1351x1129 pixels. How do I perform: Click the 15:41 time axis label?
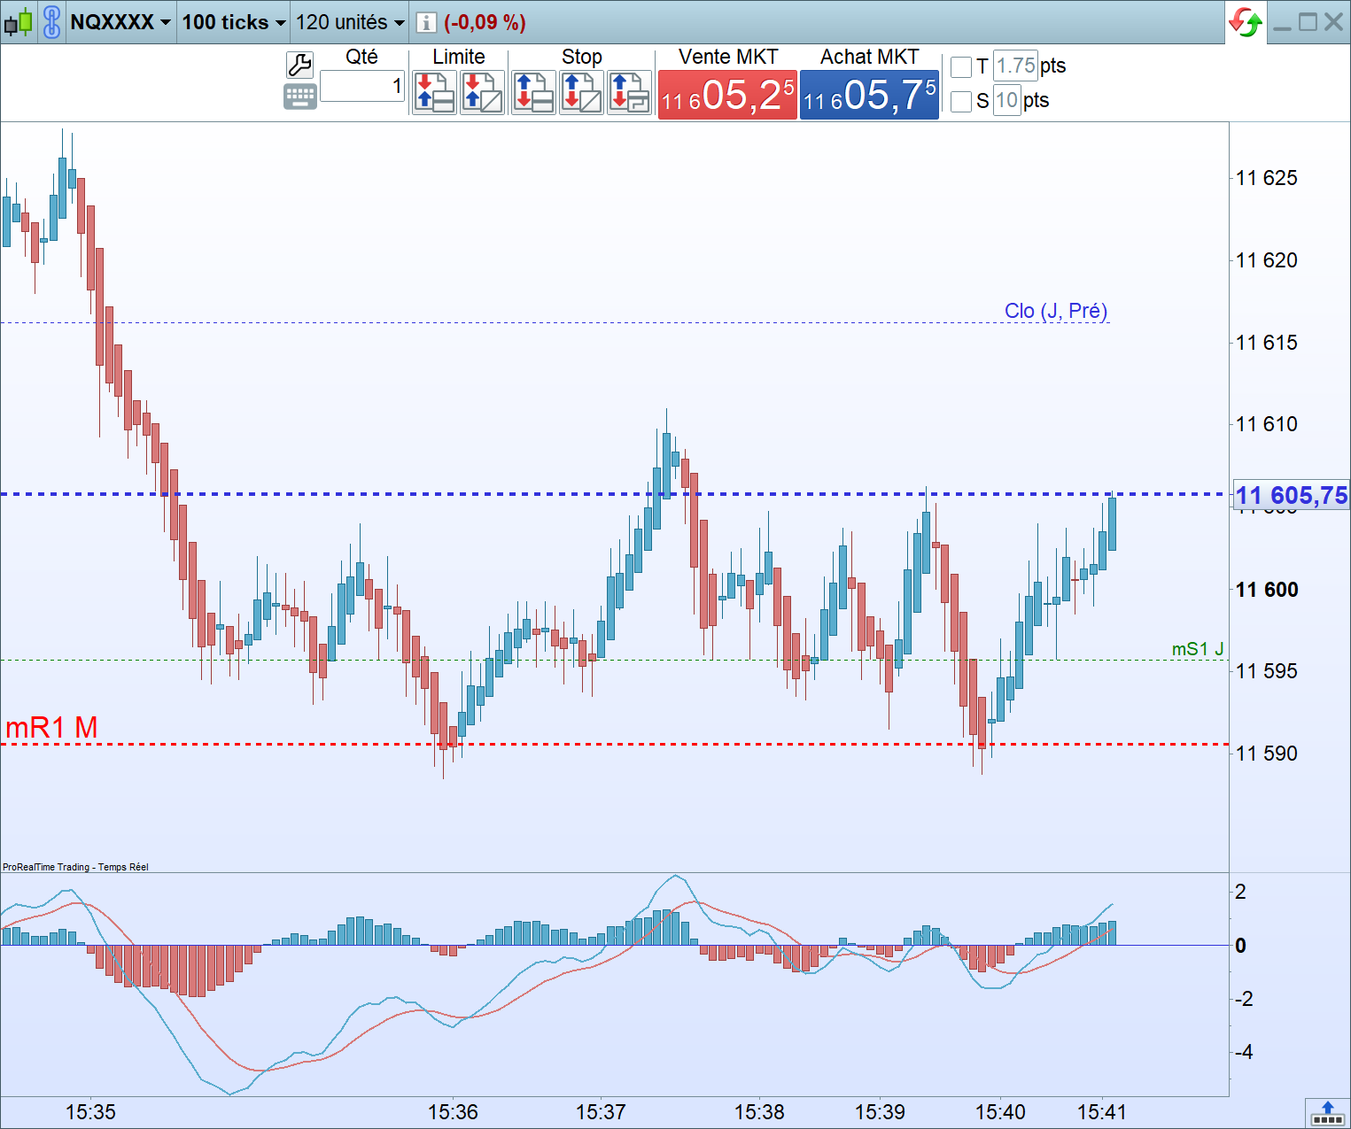click(x=1101, y=1112)
